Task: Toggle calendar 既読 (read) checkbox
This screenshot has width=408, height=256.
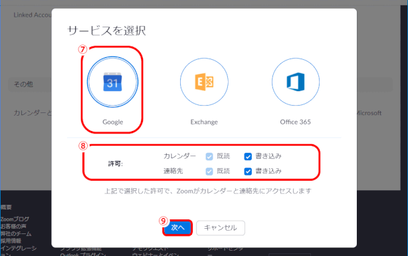Action: coord(209,156)
